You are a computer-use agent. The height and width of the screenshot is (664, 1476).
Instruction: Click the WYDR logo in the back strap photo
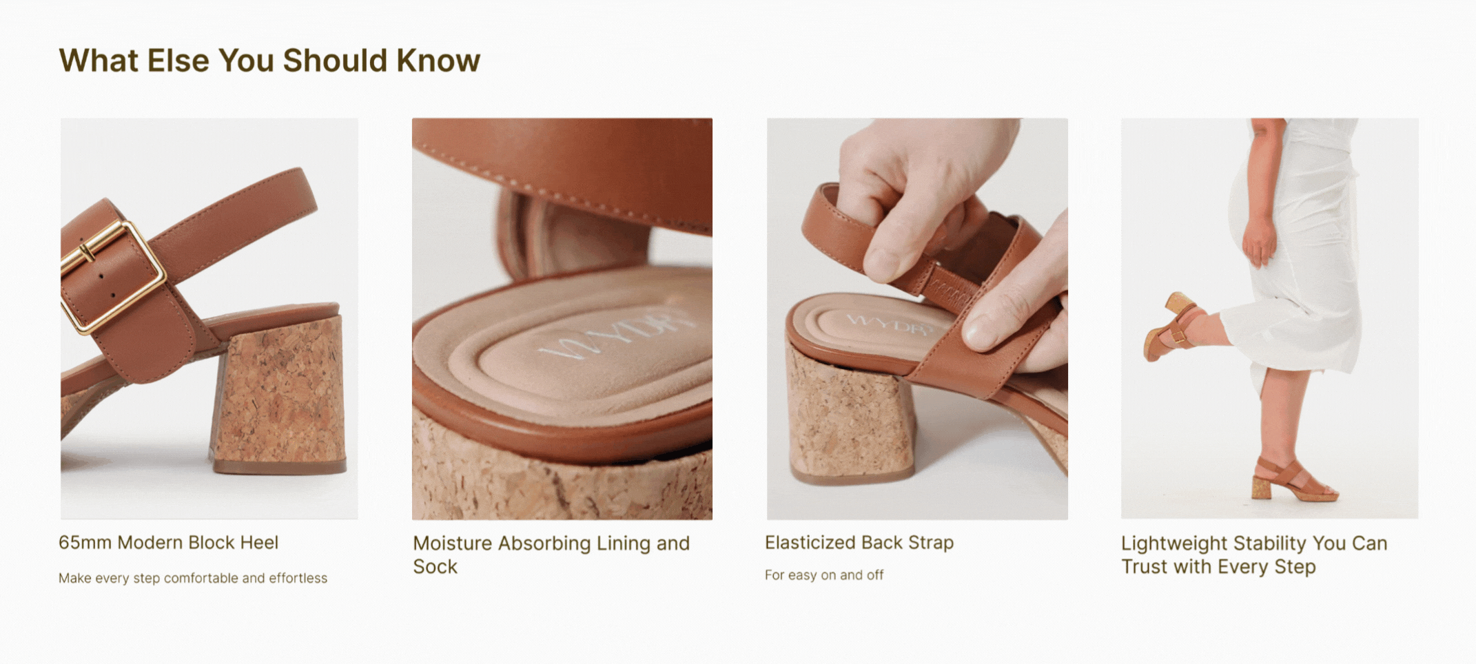pos(889,322)
